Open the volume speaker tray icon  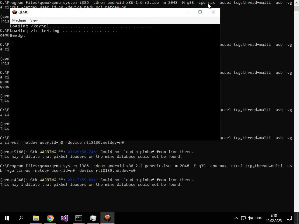click(x=250, y=218)
